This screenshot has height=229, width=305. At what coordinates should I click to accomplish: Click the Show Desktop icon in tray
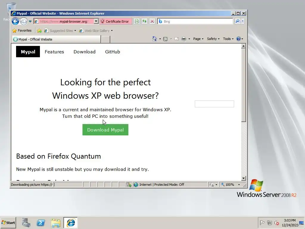coord(302,223)
